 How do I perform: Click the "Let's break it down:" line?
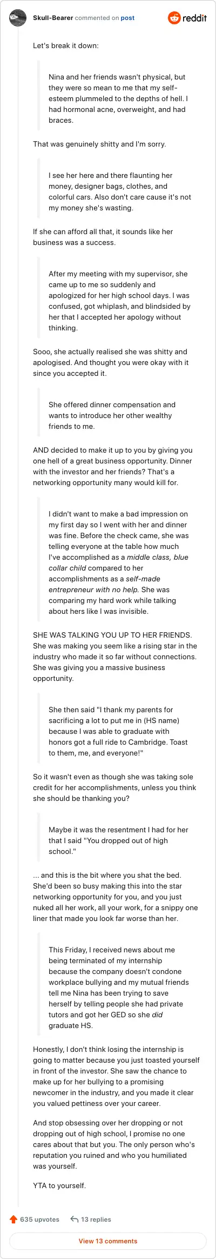click(66, 46)
